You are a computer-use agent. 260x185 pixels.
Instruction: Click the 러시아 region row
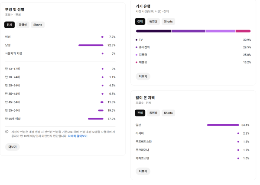pos(192,133)
